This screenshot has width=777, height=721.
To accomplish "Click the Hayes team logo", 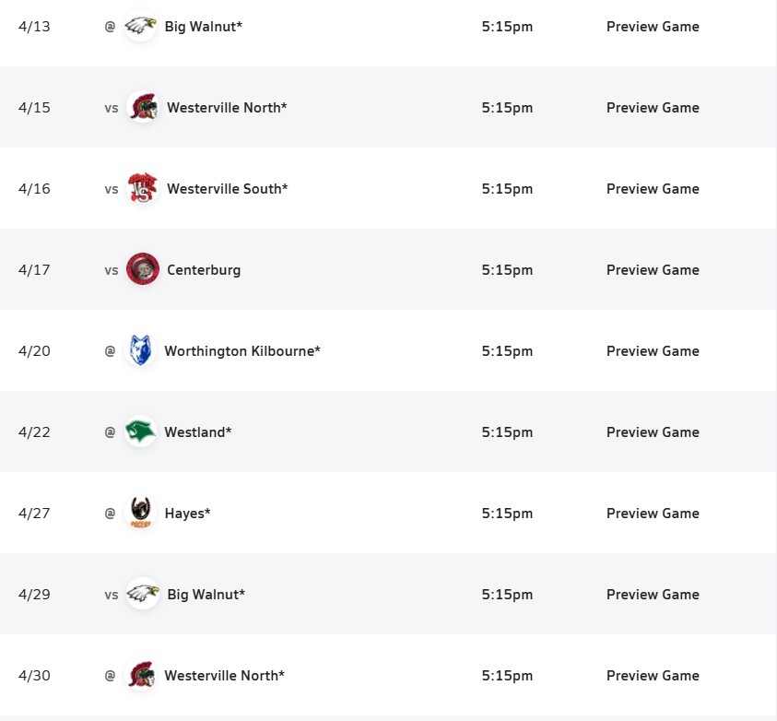I will [141, 513].
